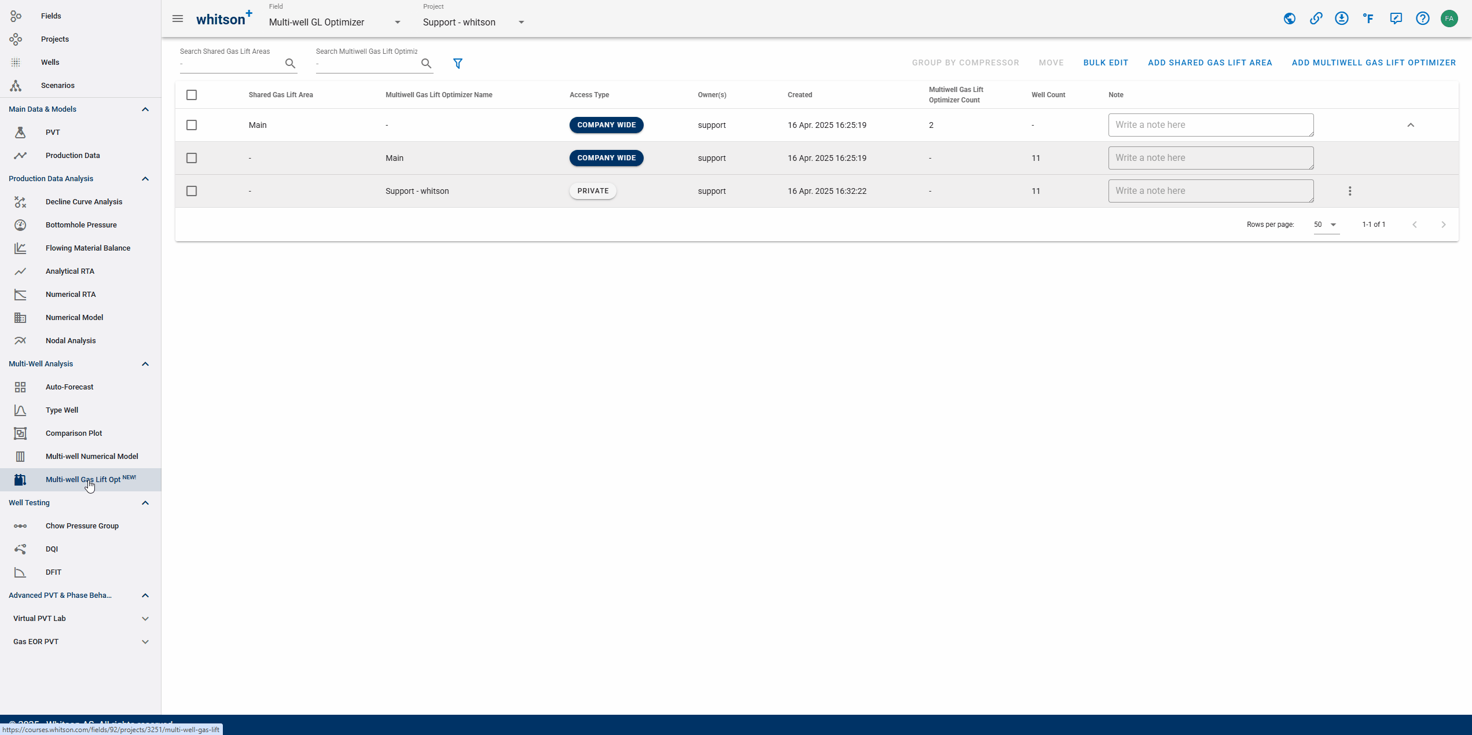
Task: Click ADD MULTIWELL GAS LIFT OPTIMIZER
Action: (1374, 63)
